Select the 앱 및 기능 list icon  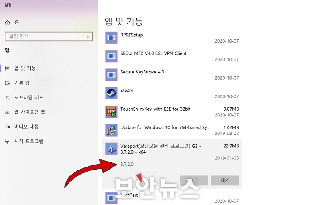[7, 68]
